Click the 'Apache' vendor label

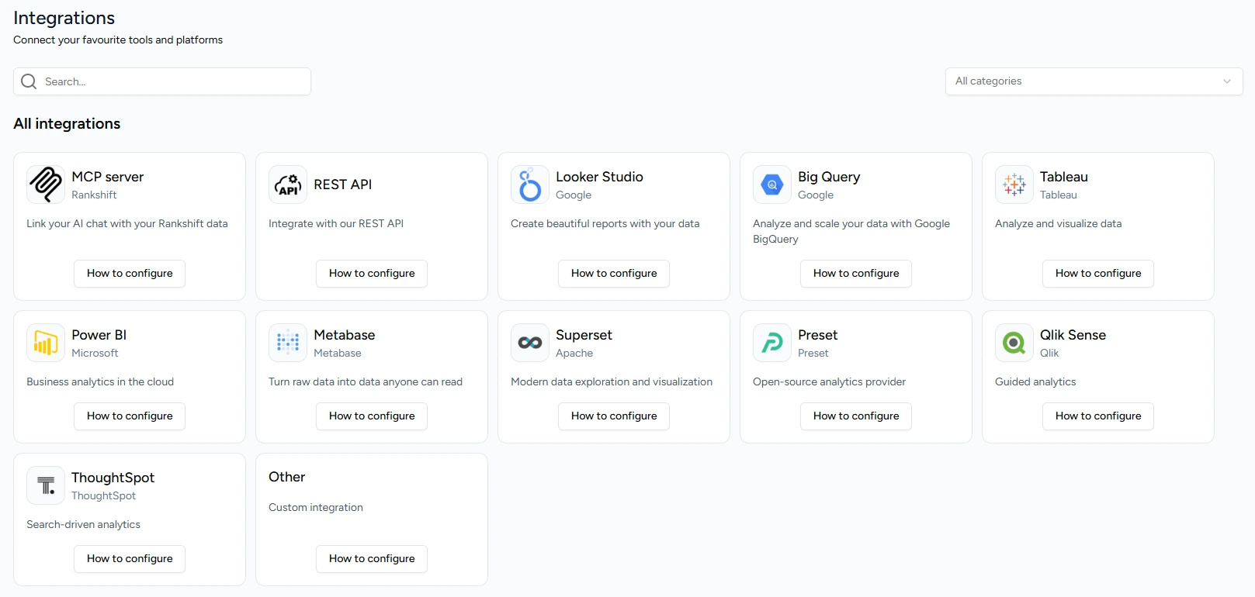574,353
